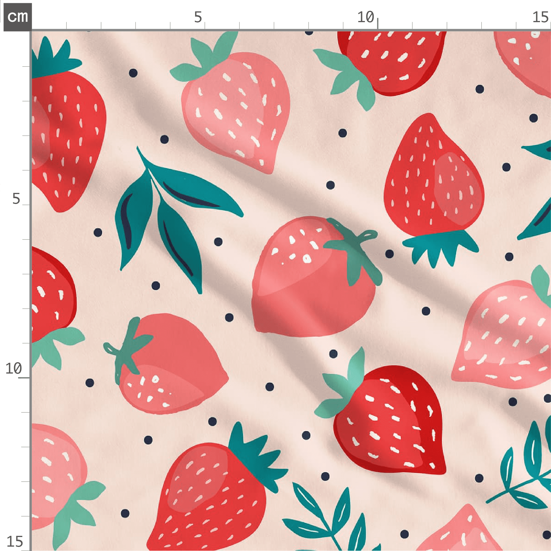Click the 15 mark on top ruler
Screen dimensions: 551x551
point(541,17)
